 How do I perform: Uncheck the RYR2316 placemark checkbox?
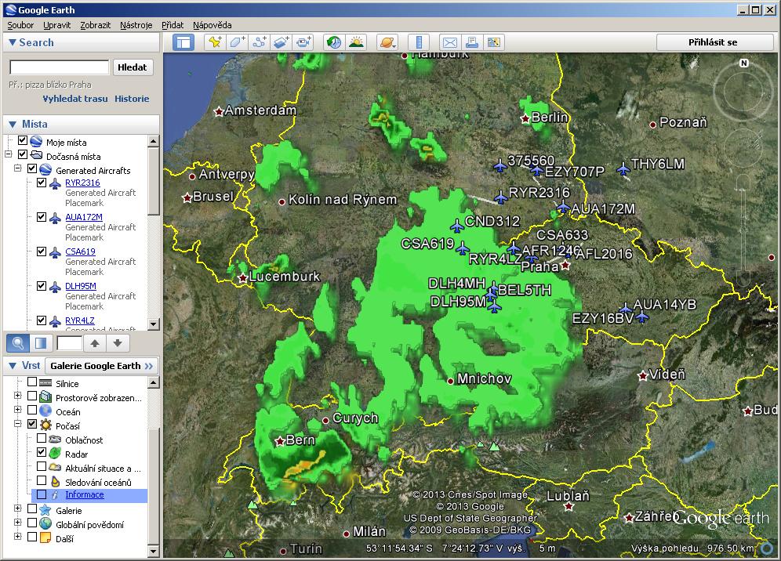[x=42, y=183]
